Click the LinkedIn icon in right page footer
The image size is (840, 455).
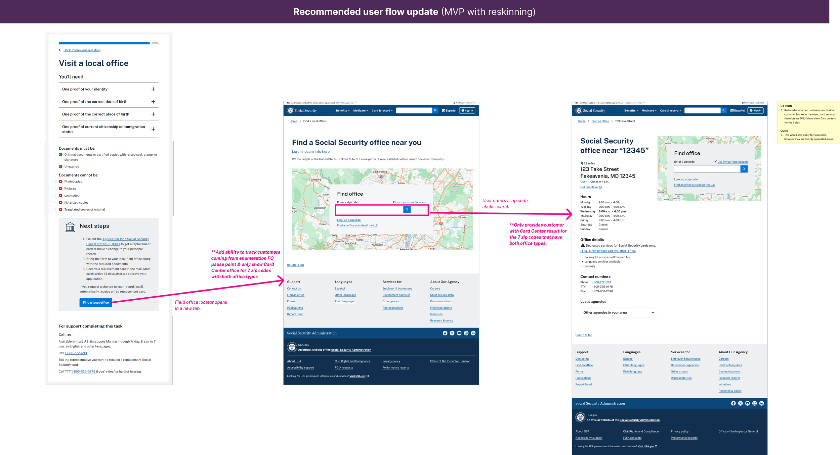761,403
